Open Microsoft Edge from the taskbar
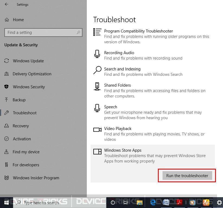This screenshot has width=223, height=208. [x=152, y=202]
